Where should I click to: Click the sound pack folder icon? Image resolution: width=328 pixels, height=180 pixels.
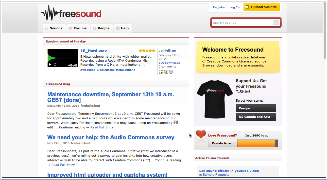(166, 72)
